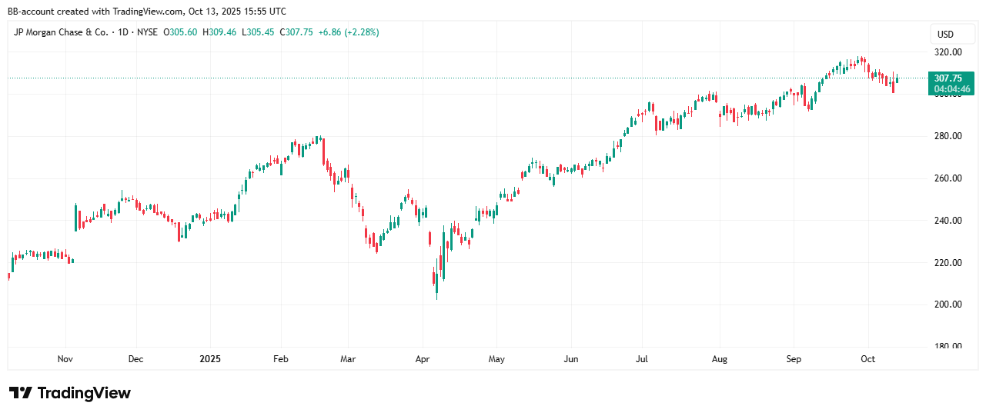Select the Oct label on time axis
Image resolution: width=986 pixels, height=416 pixels.
tap(868, 359)
